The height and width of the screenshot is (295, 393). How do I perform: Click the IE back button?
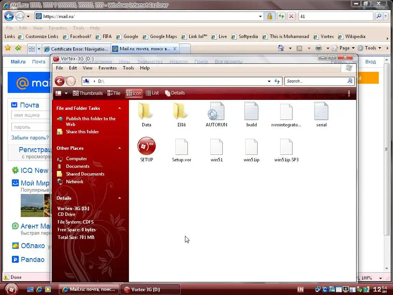pos(9,16)
